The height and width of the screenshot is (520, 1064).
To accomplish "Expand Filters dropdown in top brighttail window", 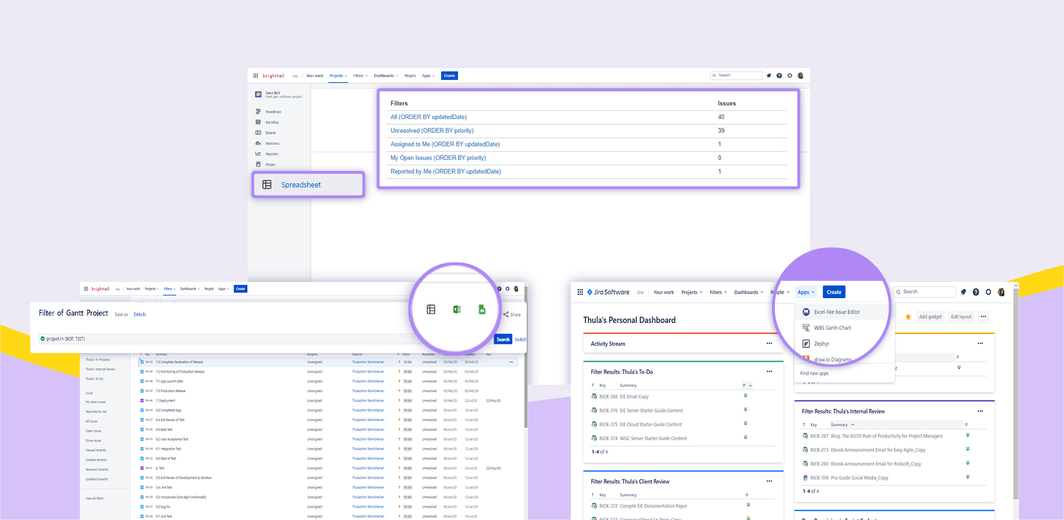I will tap(360, 76).
